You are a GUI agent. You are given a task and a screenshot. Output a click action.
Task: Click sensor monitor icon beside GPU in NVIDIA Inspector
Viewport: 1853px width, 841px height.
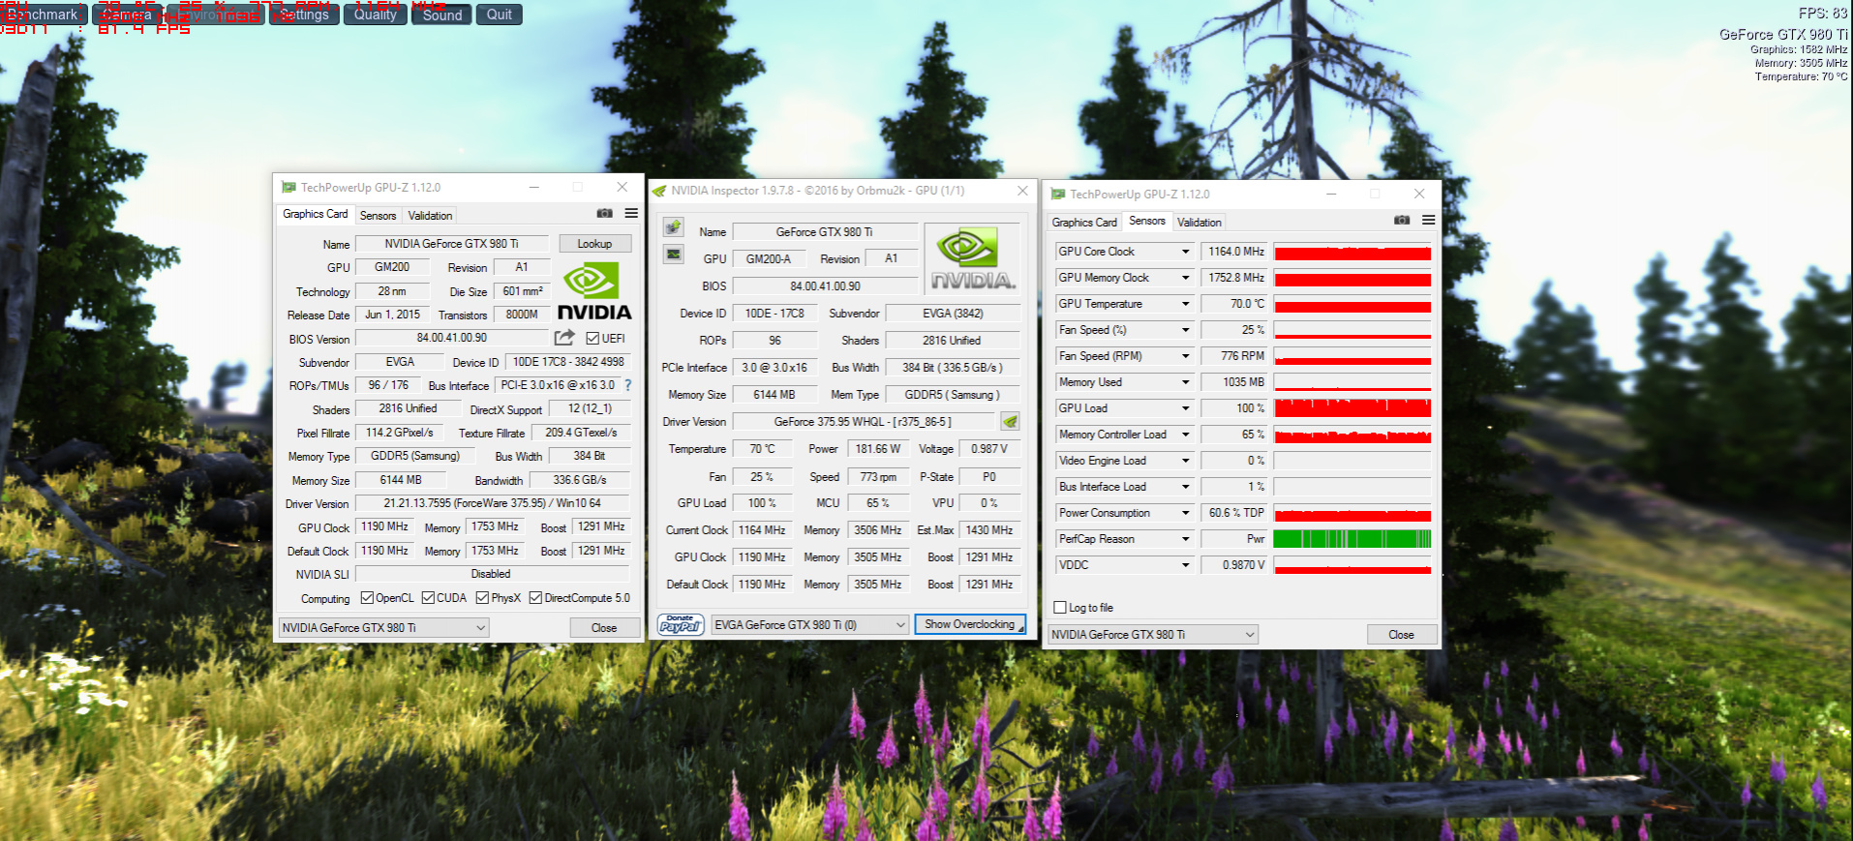click(x=673, y=255)
